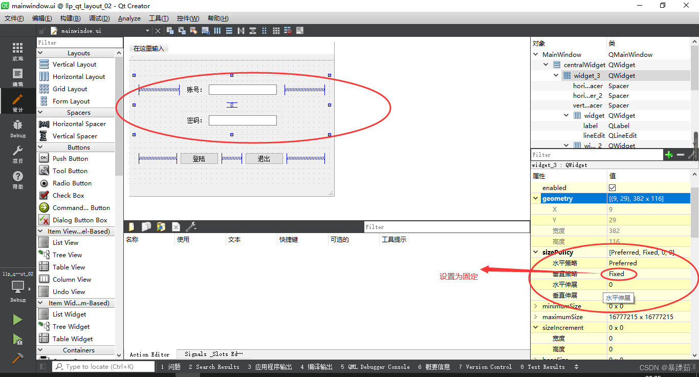The height and width of the screenshot is (377, 699).
Task: Click the Type to locate search field
Action: click(x=104, y=367)
